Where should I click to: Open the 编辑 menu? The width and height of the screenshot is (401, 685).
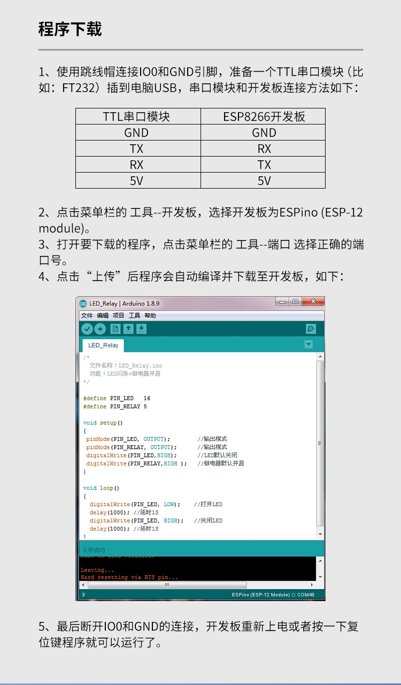click(103, 316)
